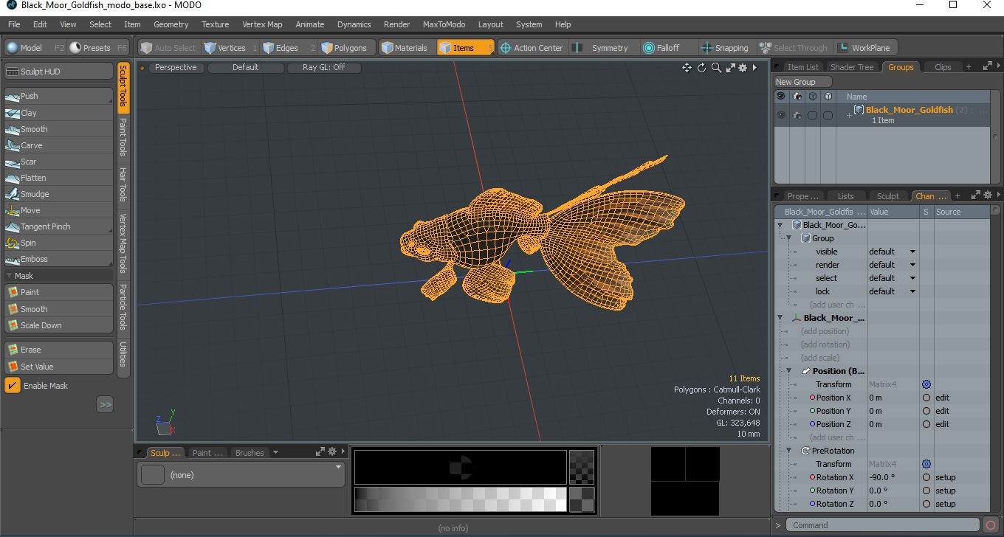The width and height of the screenshot is (1004, 537).
Task: Click the Transform gear under Position
Action: coord(926,384)
